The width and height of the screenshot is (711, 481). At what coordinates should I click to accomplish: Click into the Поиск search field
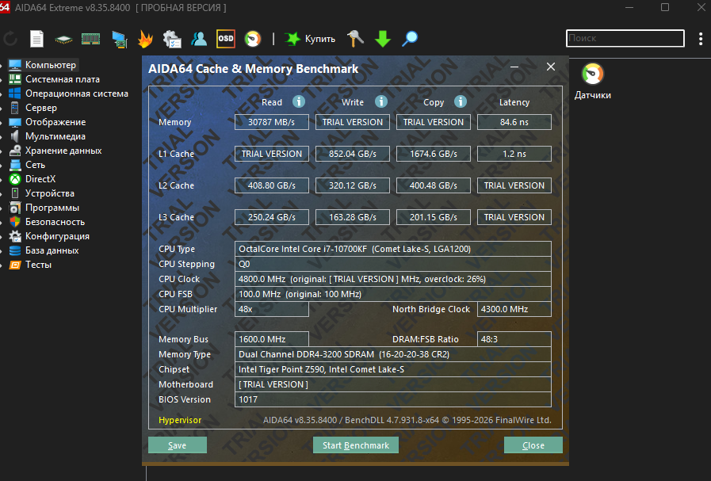click(x=625, y=38)
